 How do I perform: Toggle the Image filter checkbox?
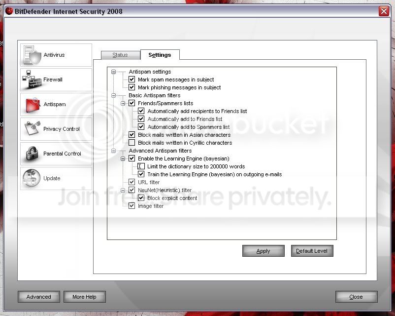(x=132, y=205)
